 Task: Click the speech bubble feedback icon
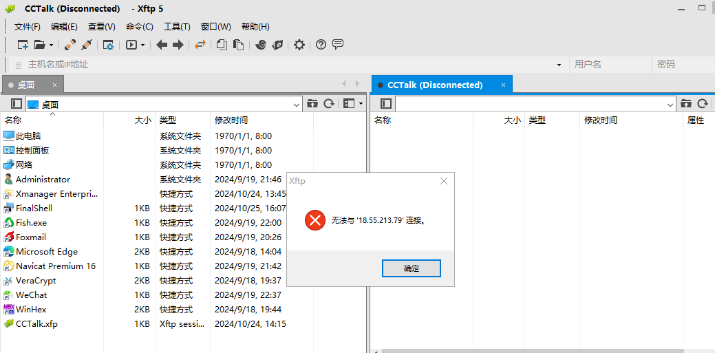pyautogui.click(x=338, y=45)
